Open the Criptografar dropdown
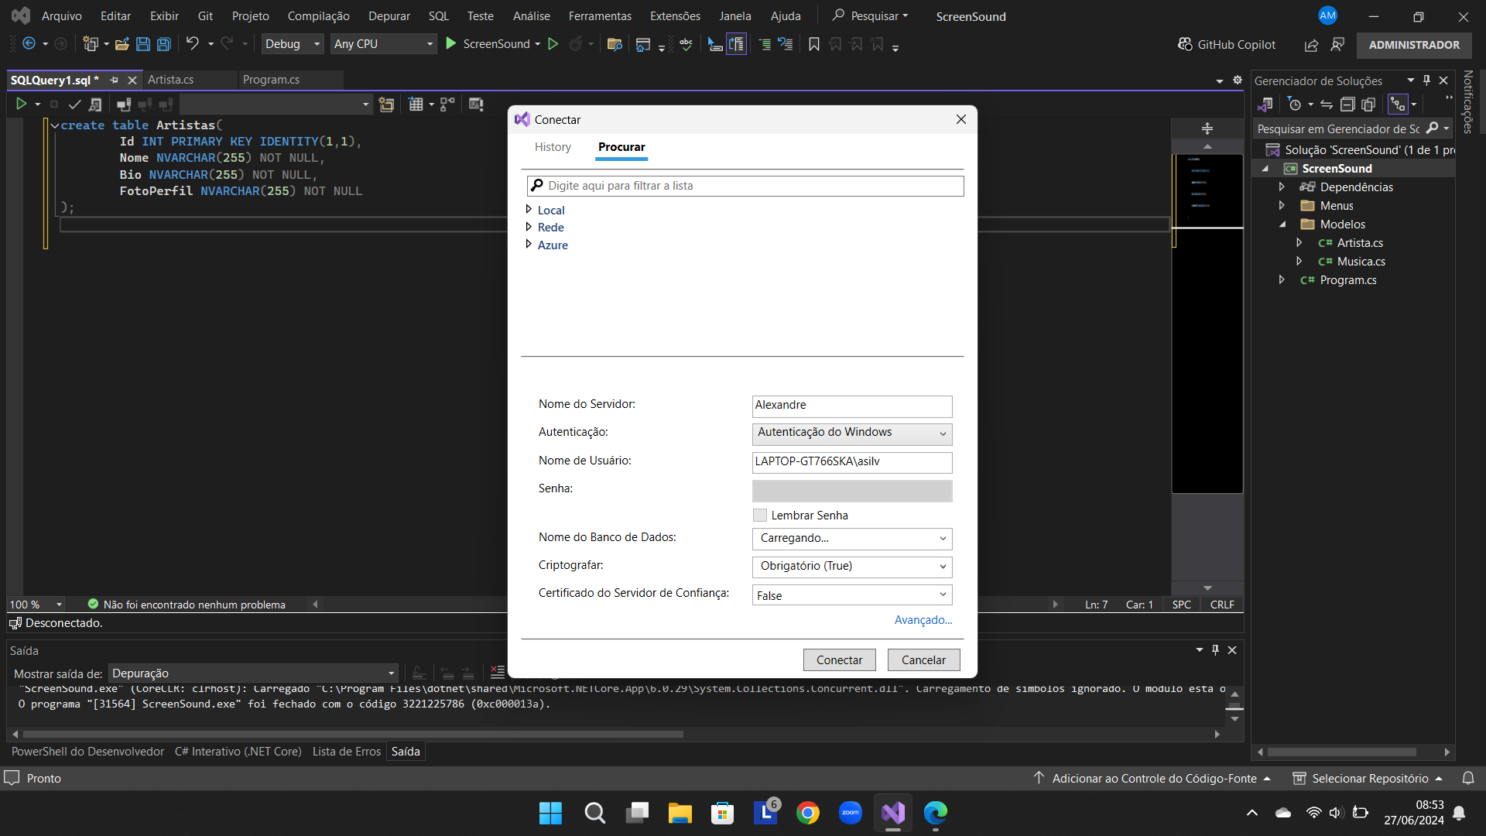The image size is (1486, 836). 852,567
